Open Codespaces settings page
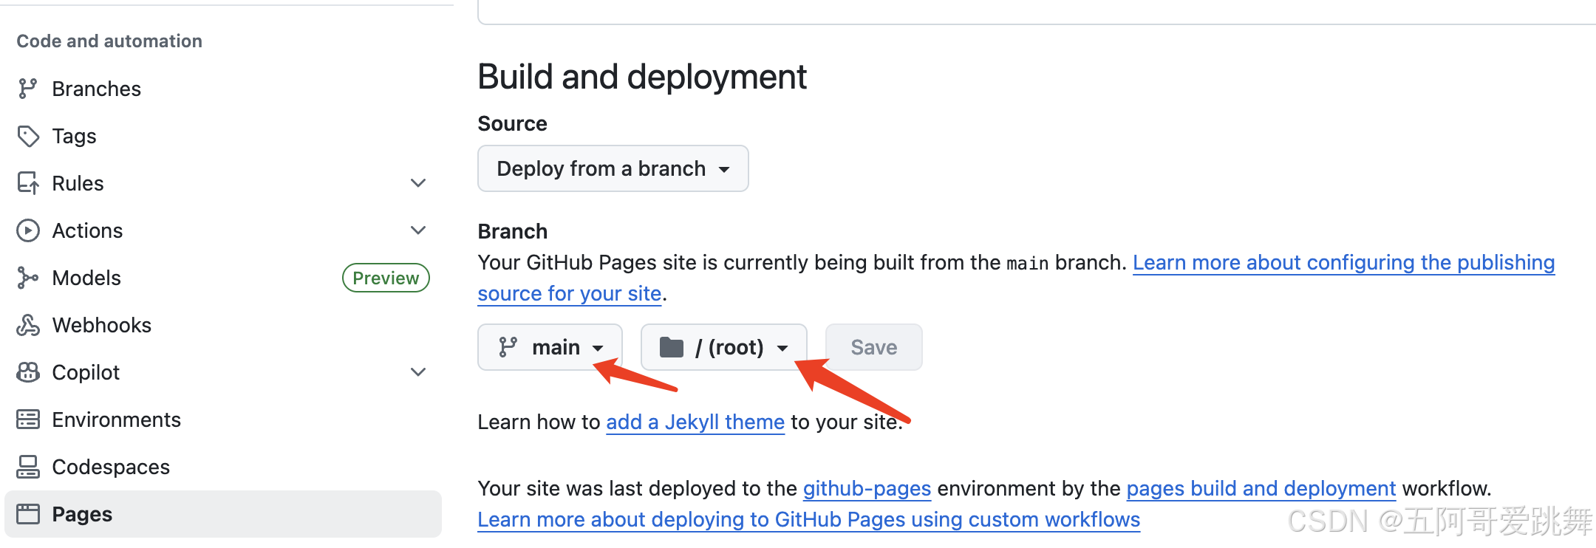Screen dimensions: 1596x548 (223, 467)
